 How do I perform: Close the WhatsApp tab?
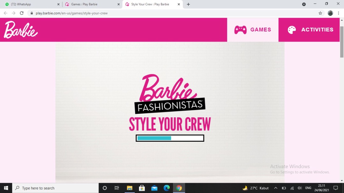58,4
